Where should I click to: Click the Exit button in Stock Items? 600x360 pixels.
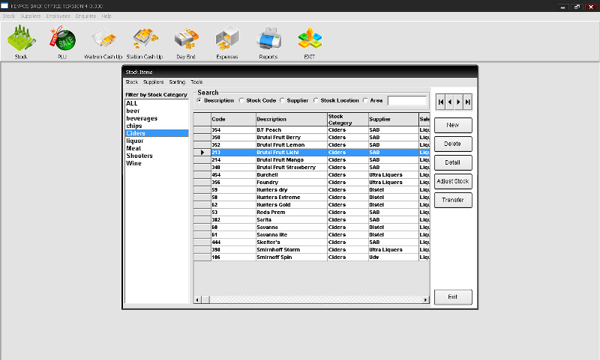coord(453,297)
